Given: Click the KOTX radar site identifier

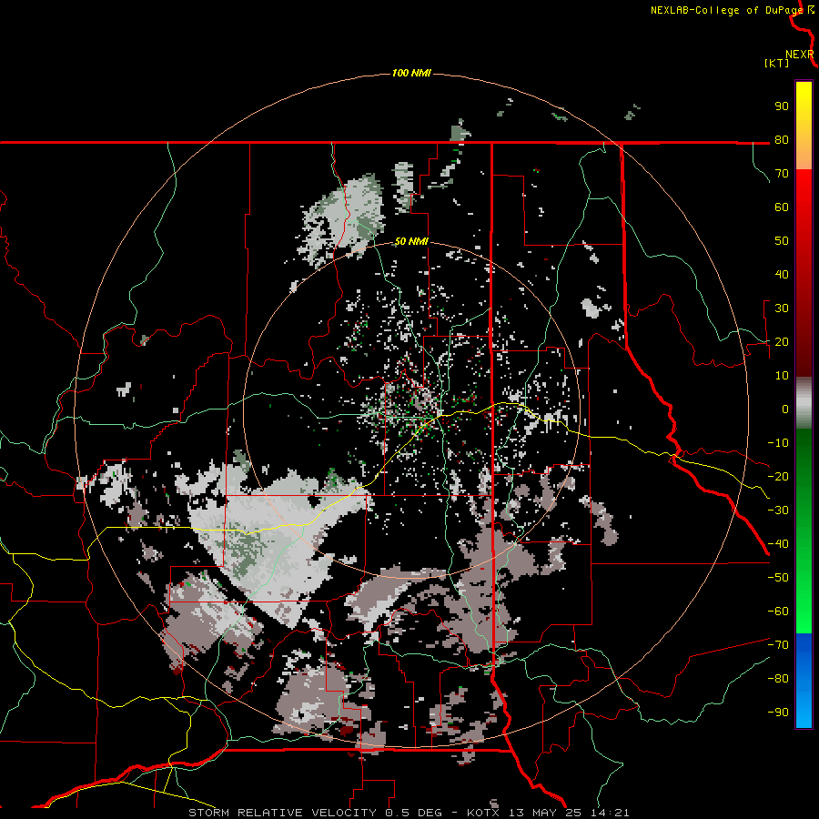Looking at the screenshot, I should [485, 813].
